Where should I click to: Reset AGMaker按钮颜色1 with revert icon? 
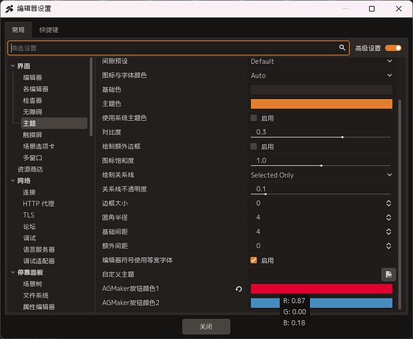tap(238, 289)
